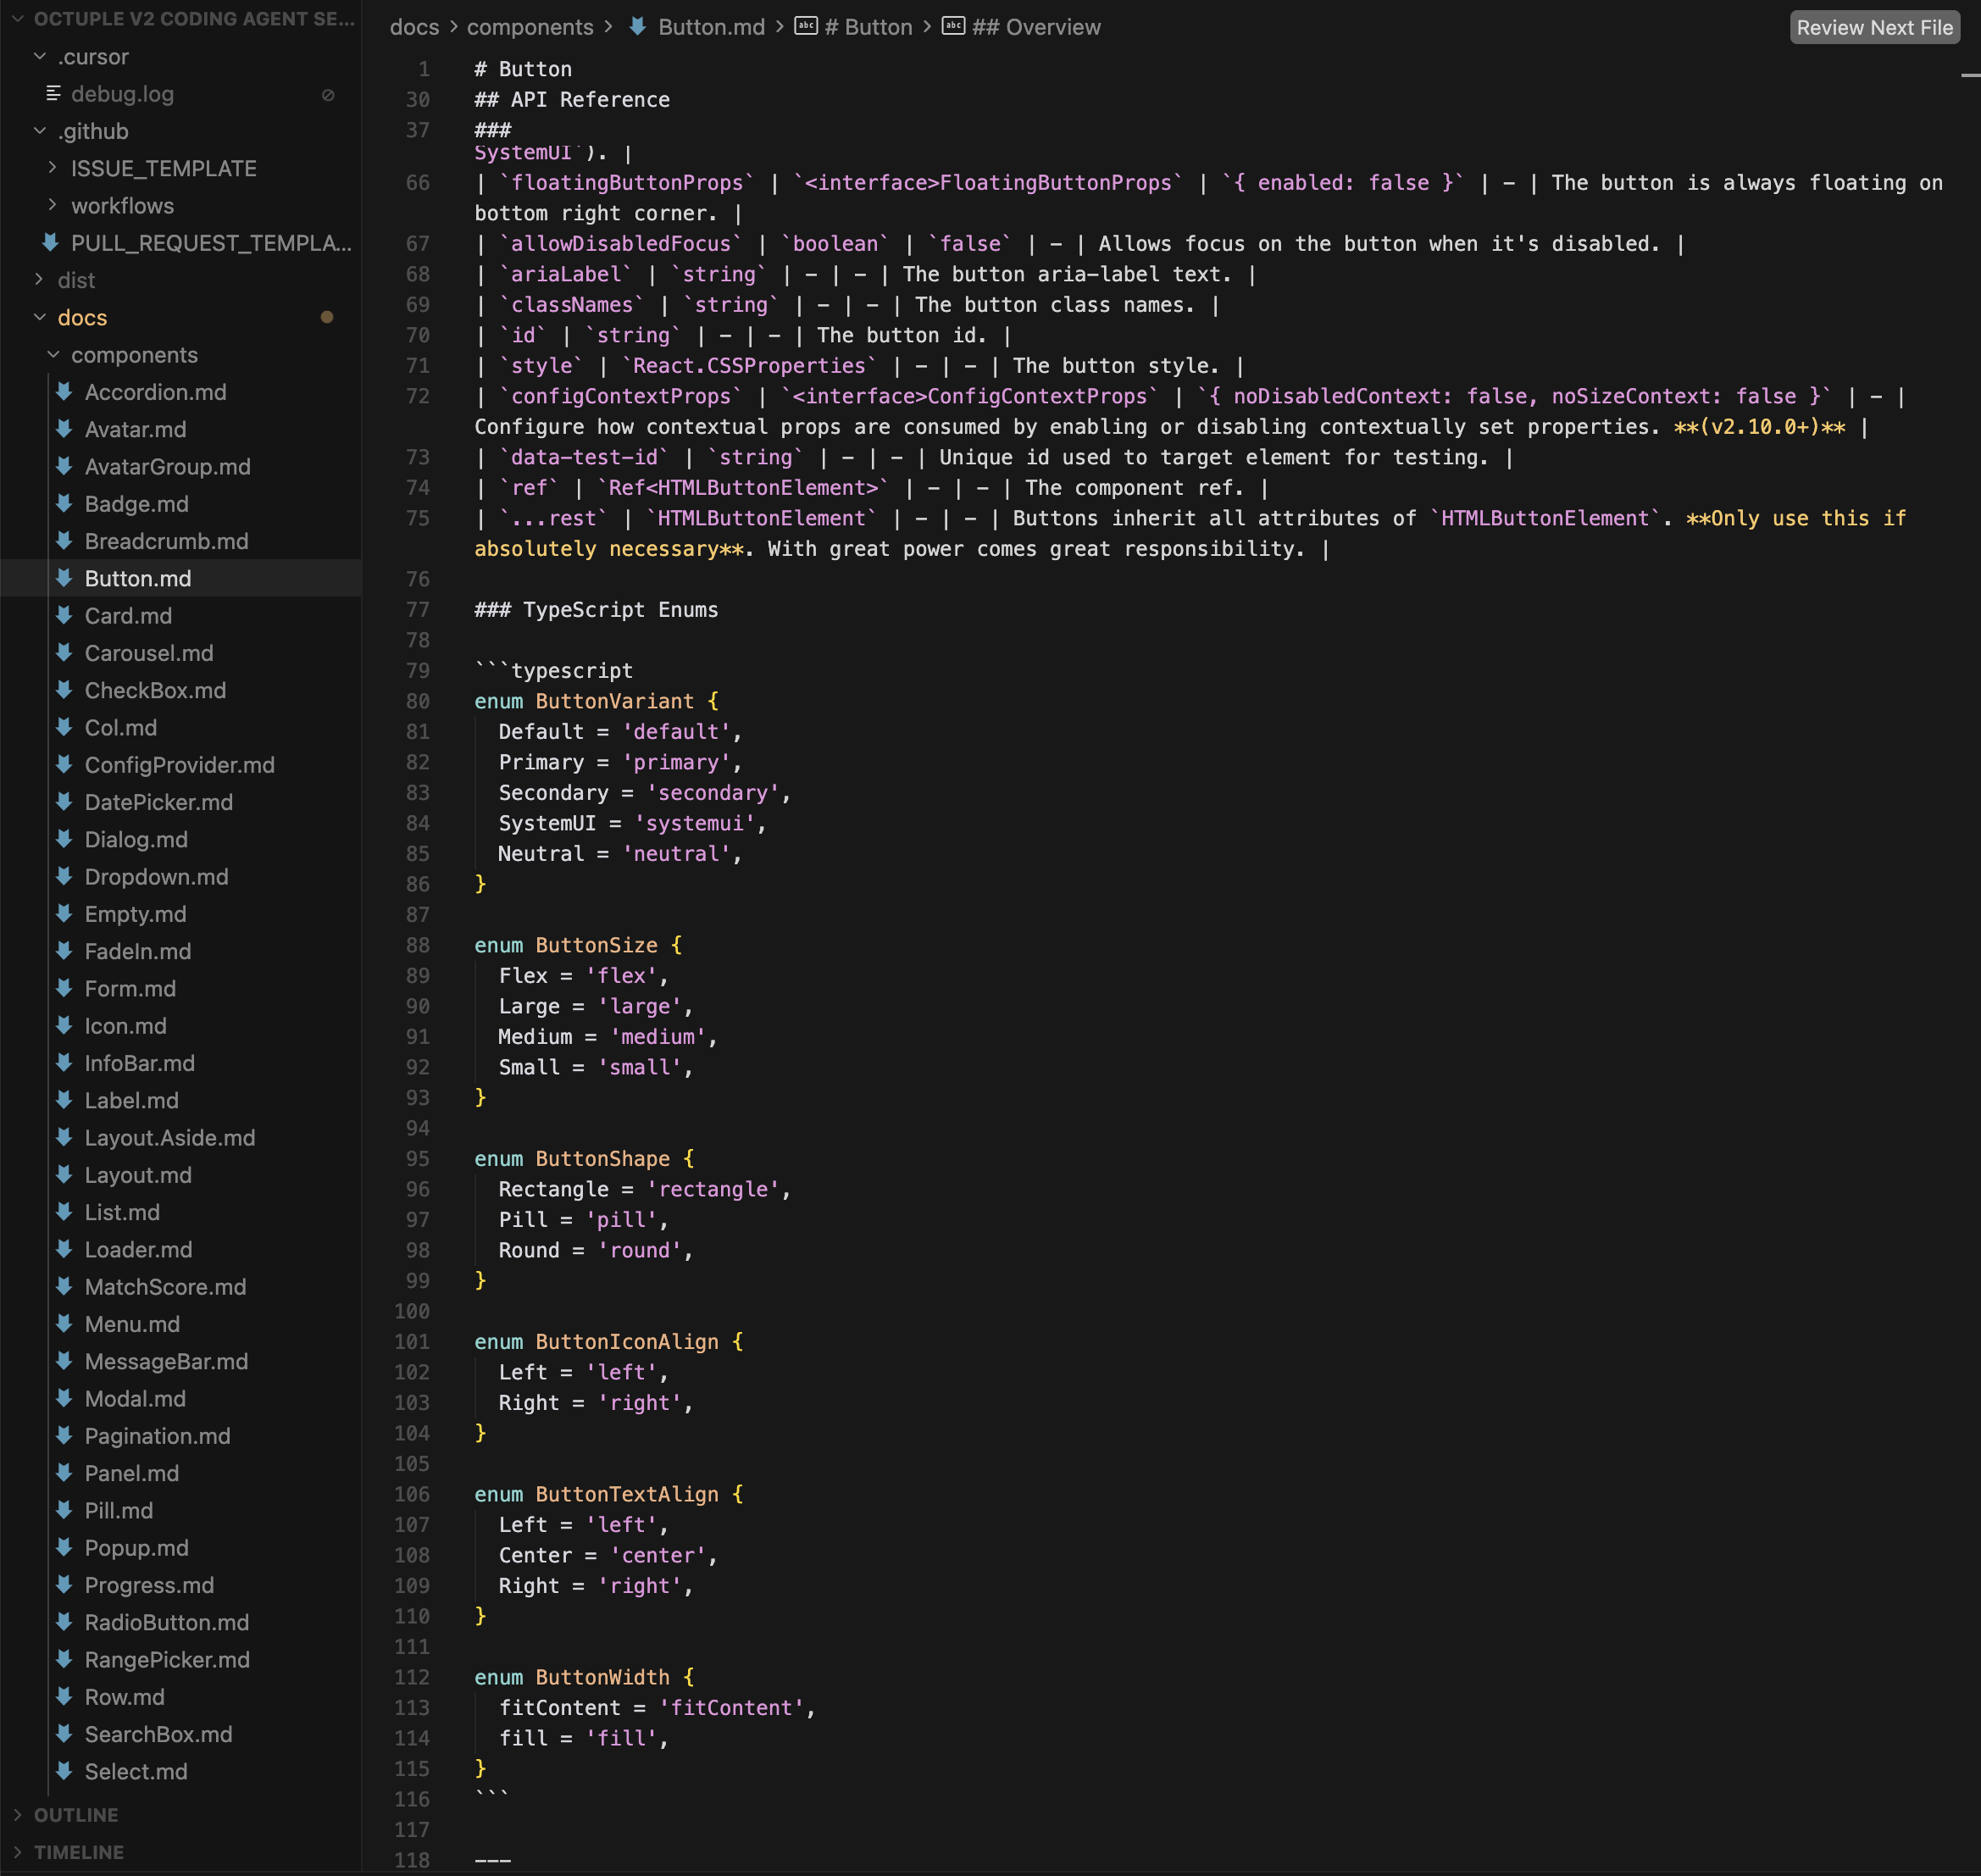Collapse the .cursor folder
1981x1876 pixels.
[40, 57]
